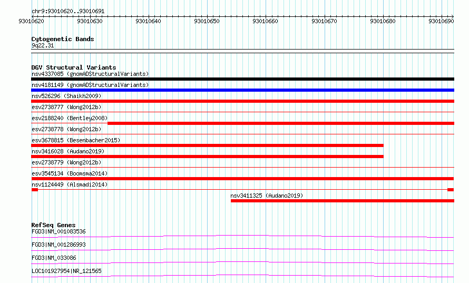This screenshot has width=469, height=283.
Task: Open variant label nsv3411325 (Audano2019)
Action: [x=267, y=196]
